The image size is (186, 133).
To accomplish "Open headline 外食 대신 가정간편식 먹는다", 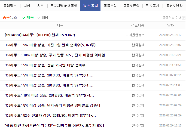I will pos(54,126).
